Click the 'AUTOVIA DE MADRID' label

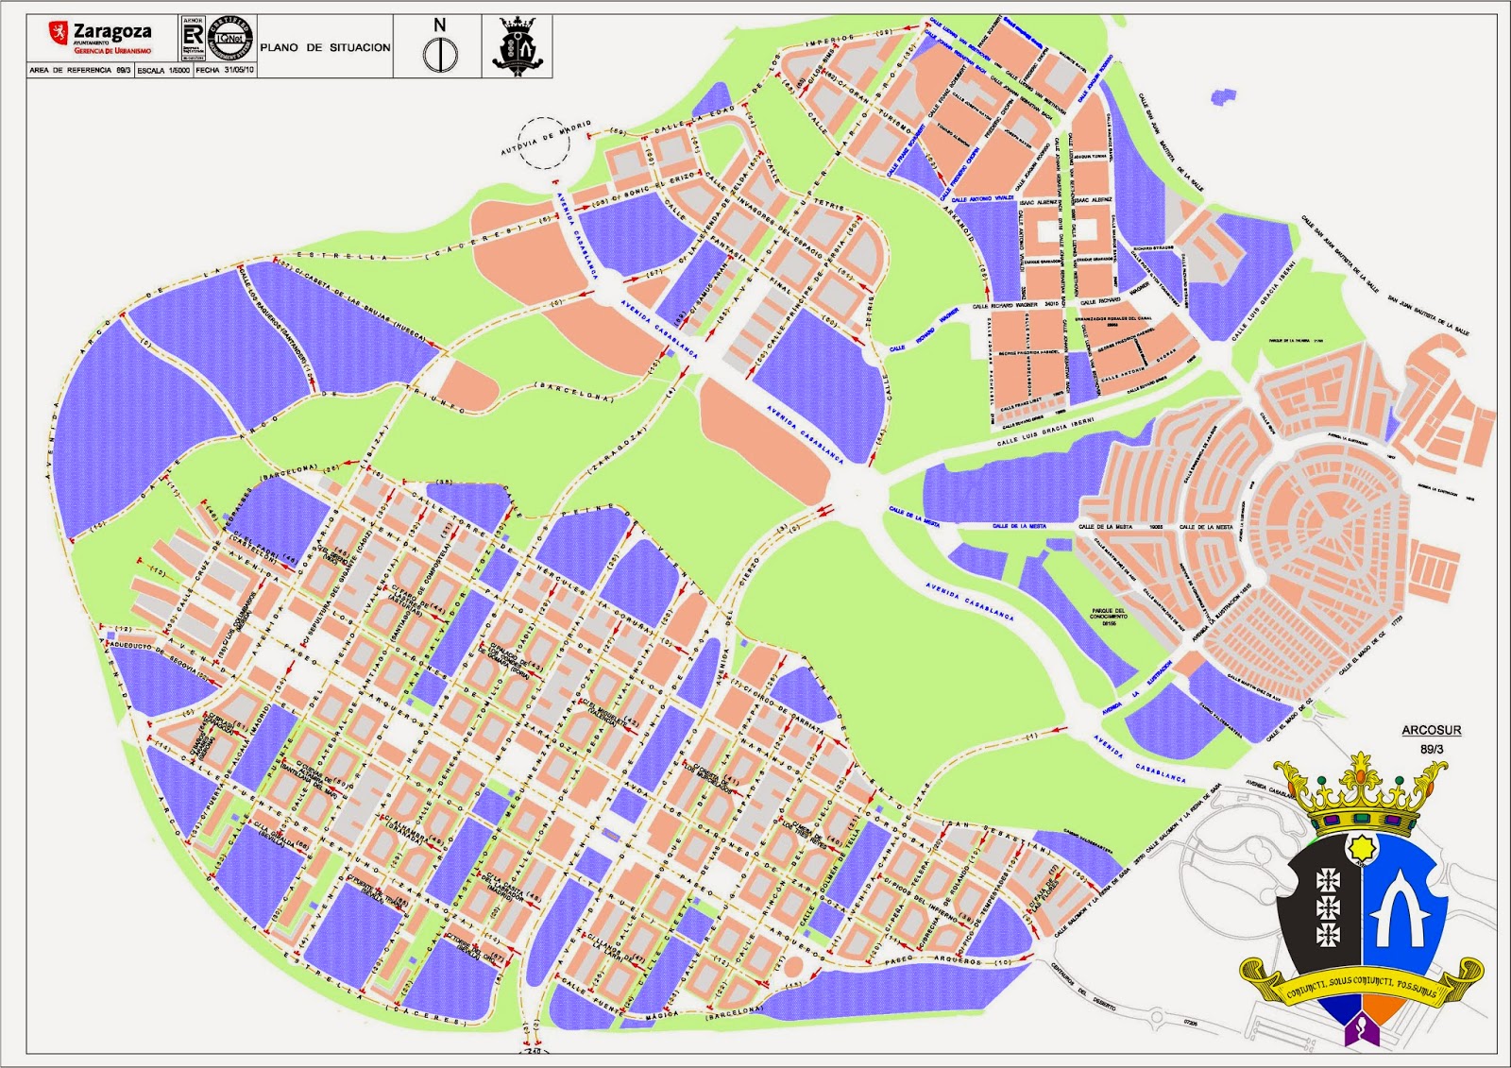[546, 139]
